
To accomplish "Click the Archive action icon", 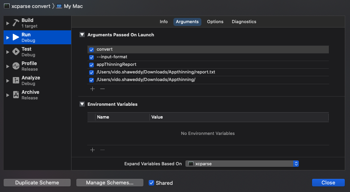I will tap(16, 95).
